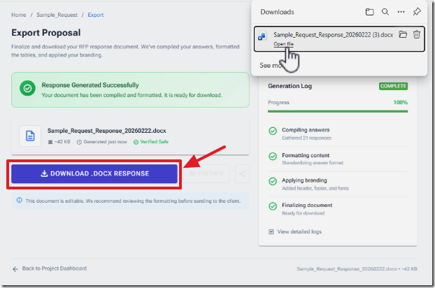Click Open file link under download

coord(283,43)
